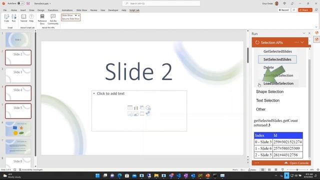
Task: Insert a table via placeholder icon
Action: click(x=130, y=108)
